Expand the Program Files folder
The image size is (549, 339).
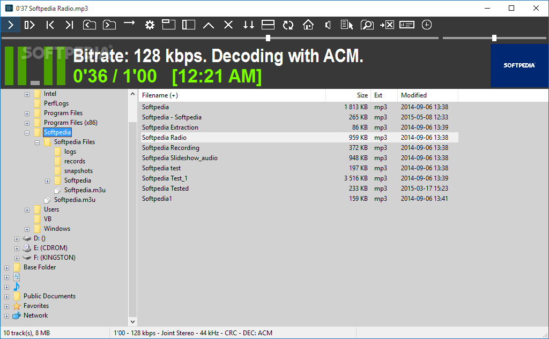tap(27, 114)
